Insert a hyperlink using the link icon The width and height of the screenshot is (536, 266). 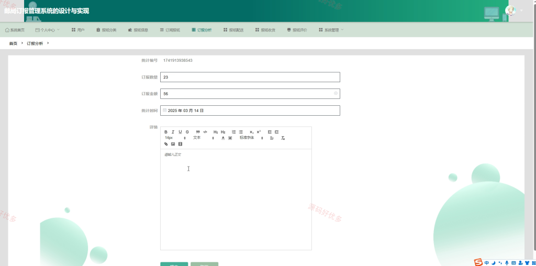(166, 144)
